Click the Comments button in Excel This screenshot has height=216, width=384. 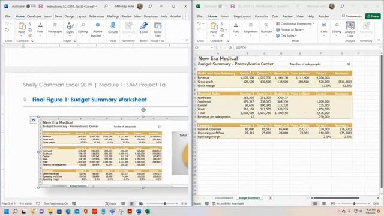coord(352,16)
